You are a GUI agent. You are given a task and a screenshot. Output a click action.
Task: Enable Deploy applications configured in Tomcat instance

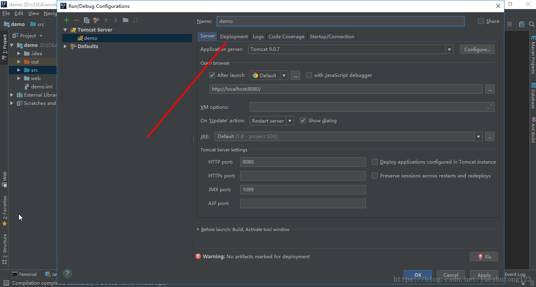pos(375,162)
